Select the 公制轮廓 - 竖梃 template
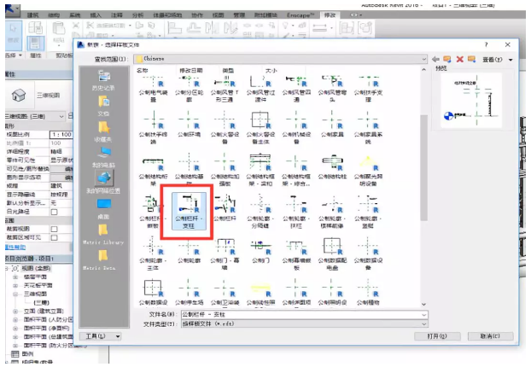This screenshot has width=531, height=367. click(x=368, y=212)
